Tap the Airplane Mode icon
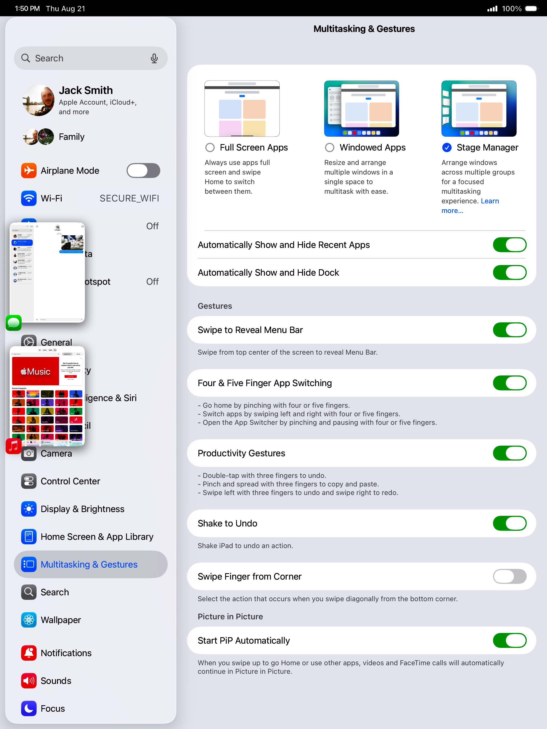 pyautogui.click(x=29, y=171)
